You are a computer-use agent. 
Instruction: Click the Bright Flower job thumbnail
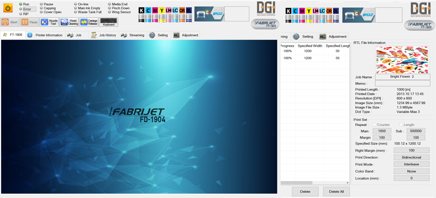[x=402, y=59]
